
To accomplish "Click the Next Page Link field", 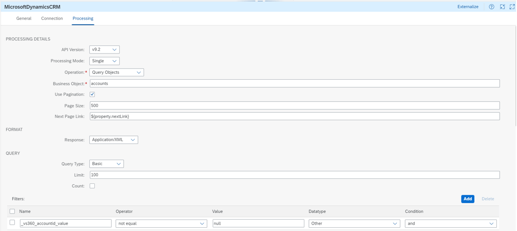I will [294, 117].
